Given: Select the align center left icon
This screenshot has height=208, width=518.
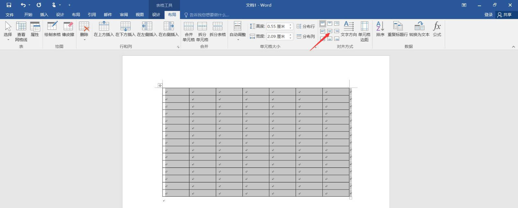Looking at the screenshot, I should [322, 31].
